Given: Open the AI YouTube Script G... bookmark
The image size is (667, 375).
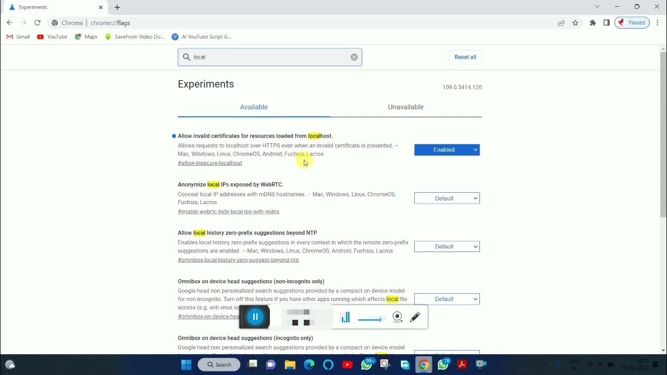Looking at the screenshot, I should point(202,37).
